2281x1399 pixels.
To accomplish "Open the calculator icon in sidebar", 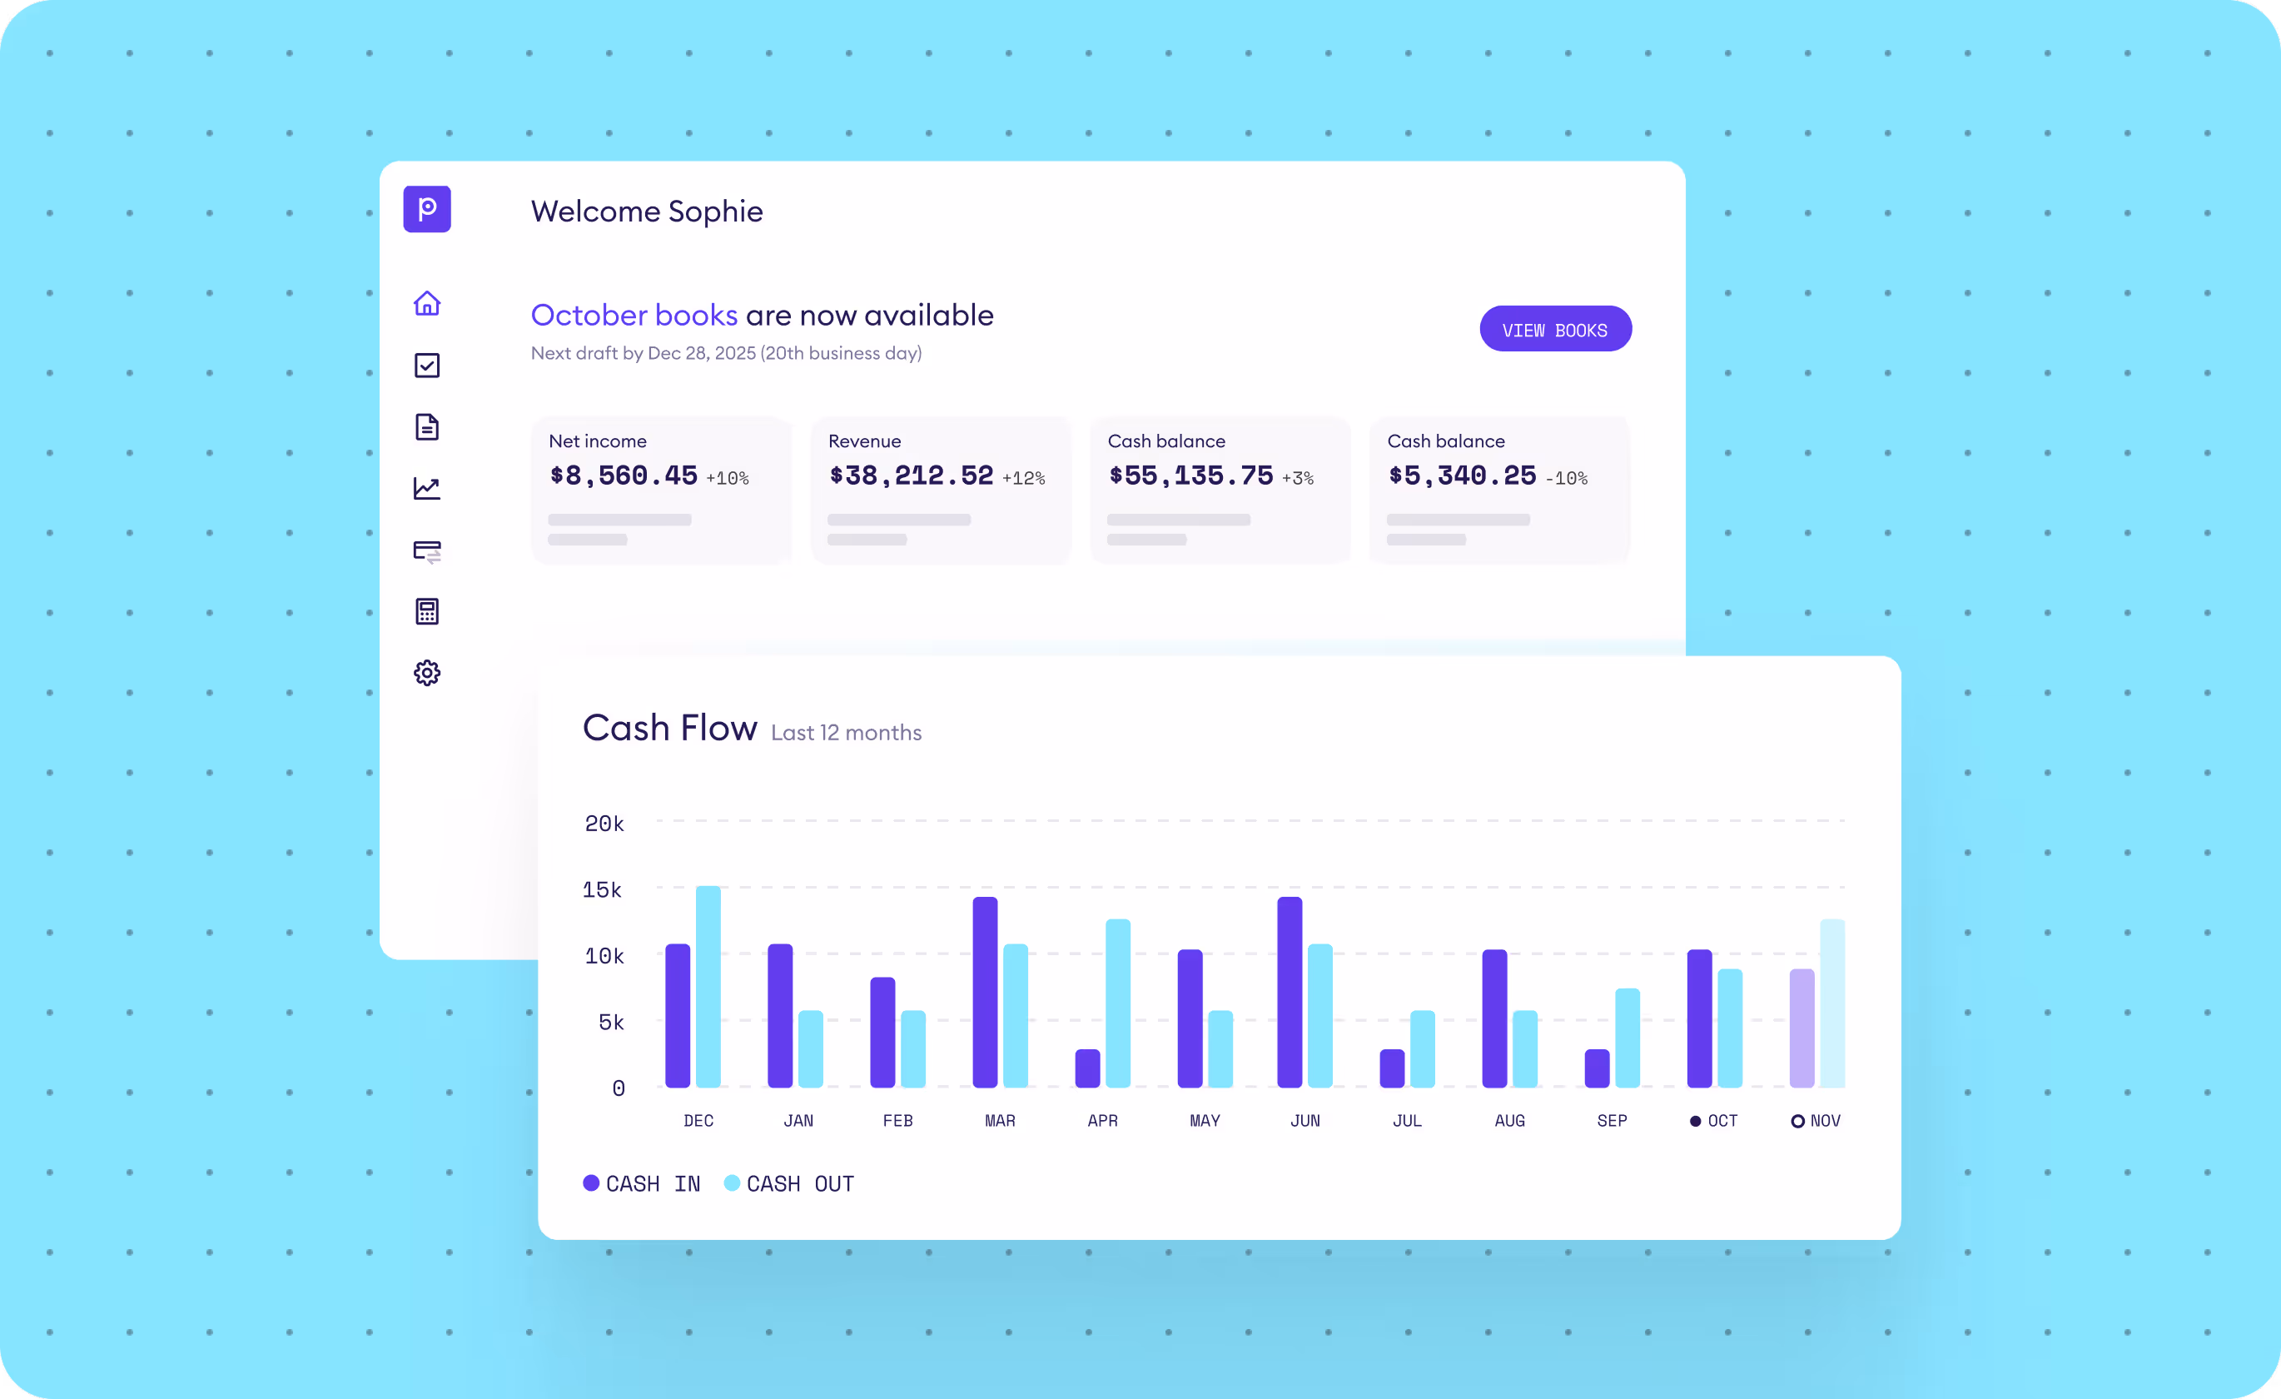I will (x=427, y=611).
